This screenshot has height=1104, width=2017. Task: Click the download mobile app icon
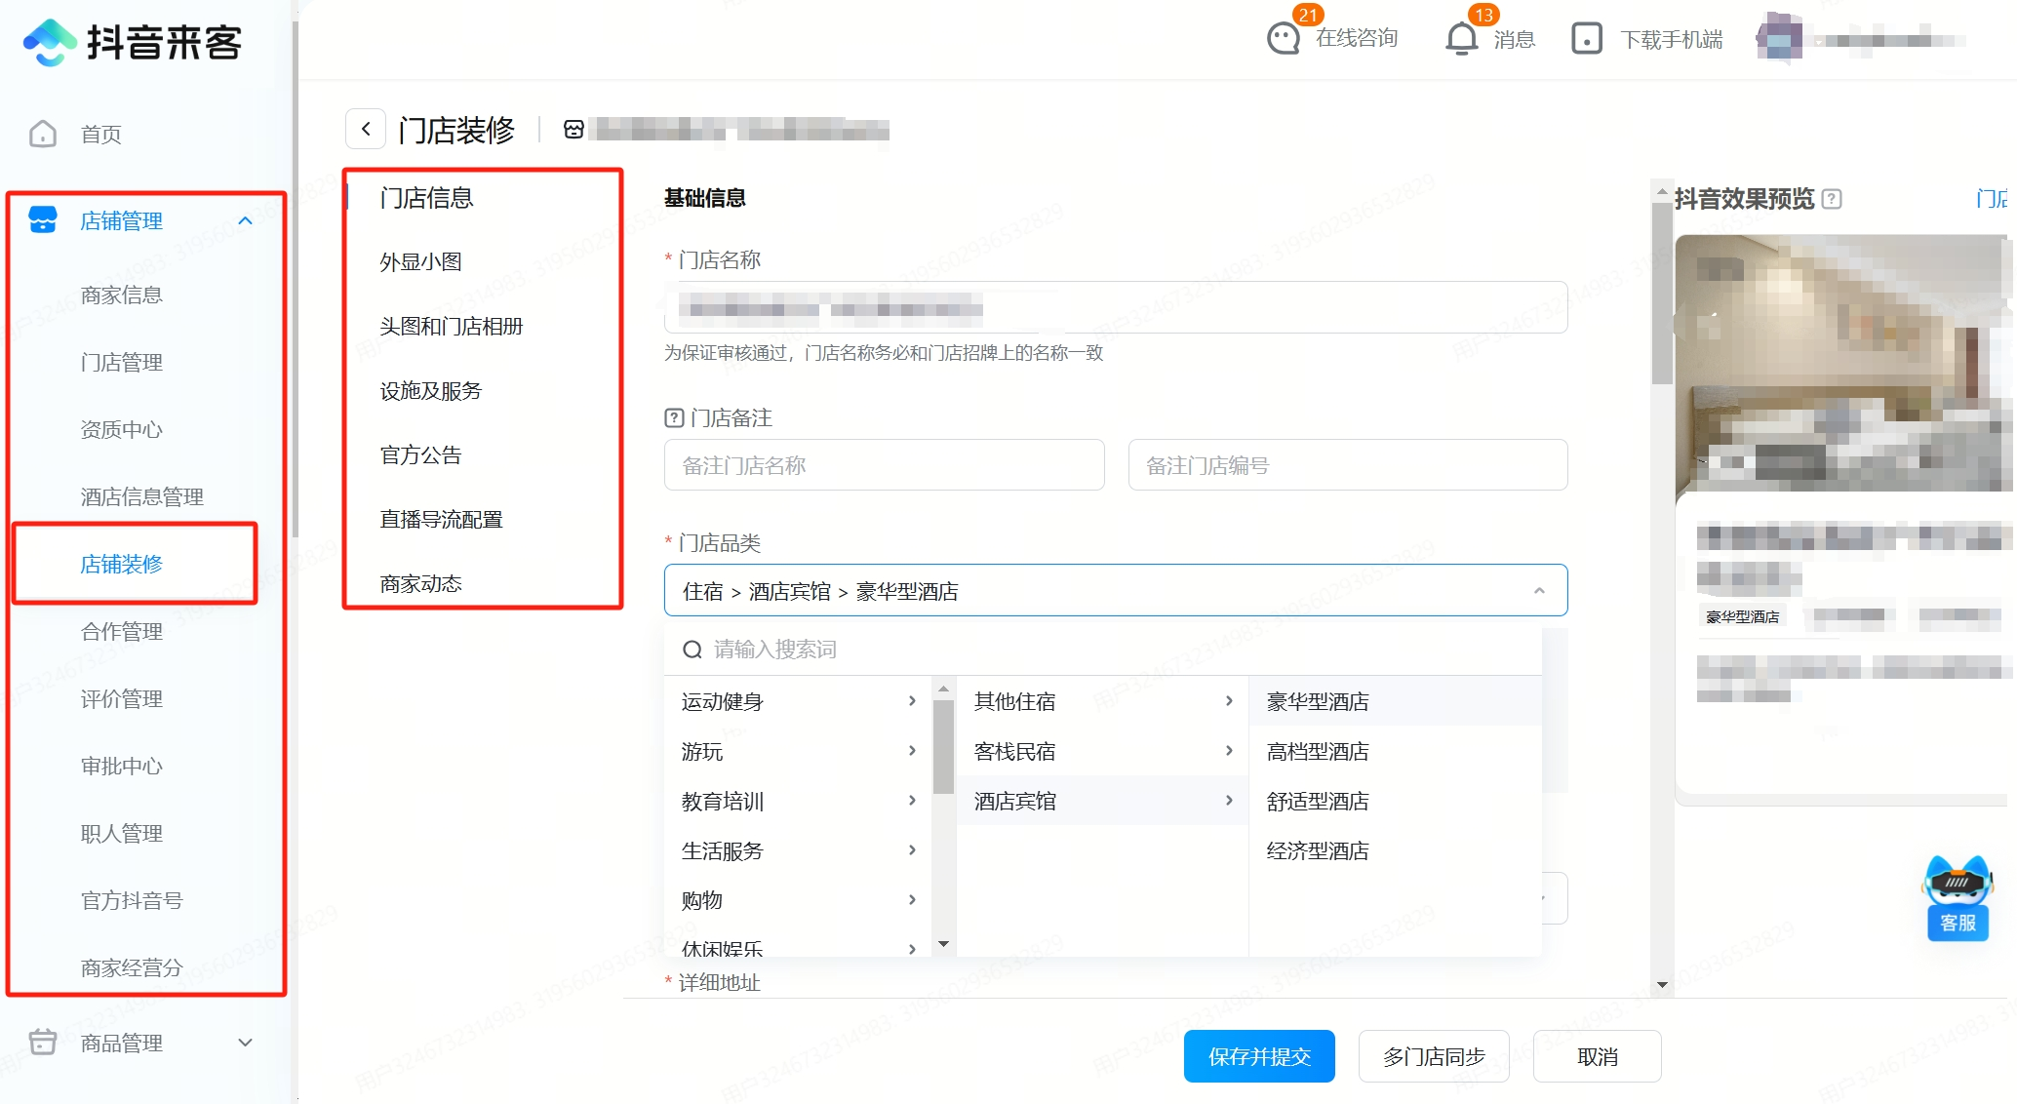(1586, 39)
